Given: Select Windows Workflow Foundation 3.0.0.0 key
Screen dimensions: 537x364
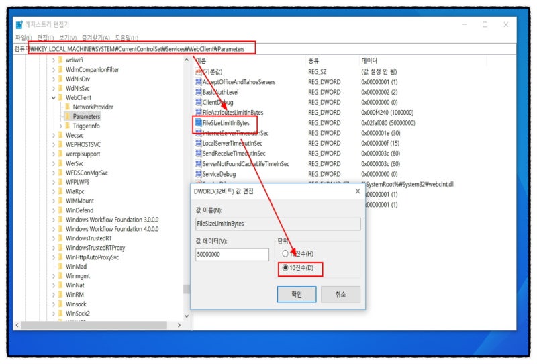Looking at the screenshot, I should (x=112, y=220).
